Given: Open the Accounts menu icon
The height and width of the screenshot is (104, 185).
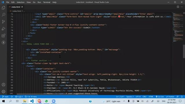Looking at the screenshot, I should 3,85.
